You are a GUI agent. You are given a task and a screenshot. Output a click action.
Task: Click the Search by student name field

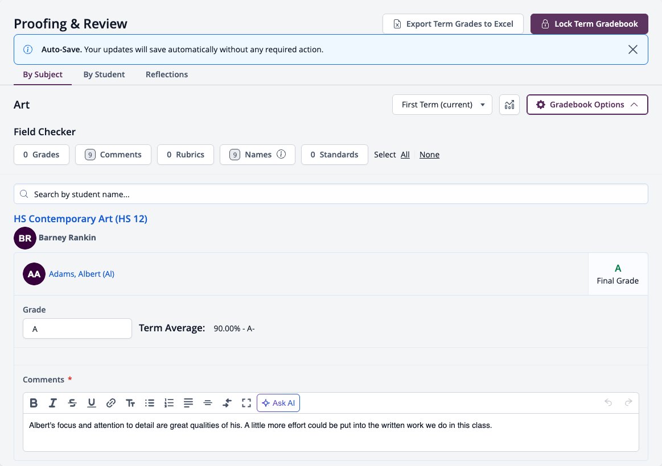click(331, 194)
